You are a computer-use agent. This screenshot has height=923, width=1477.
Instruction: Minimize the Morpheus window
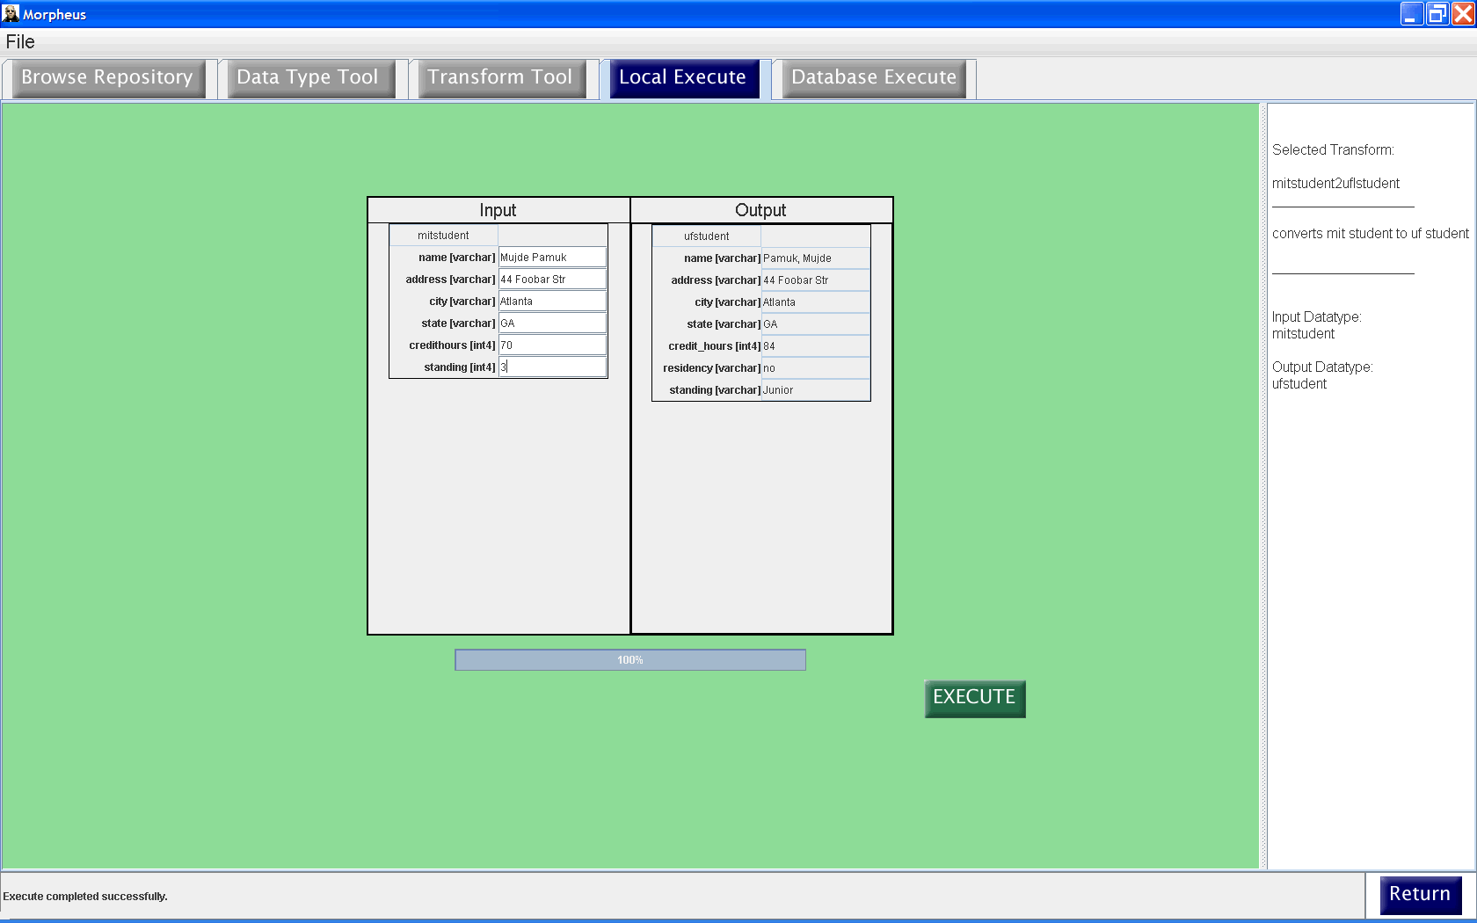[1411, 14]
